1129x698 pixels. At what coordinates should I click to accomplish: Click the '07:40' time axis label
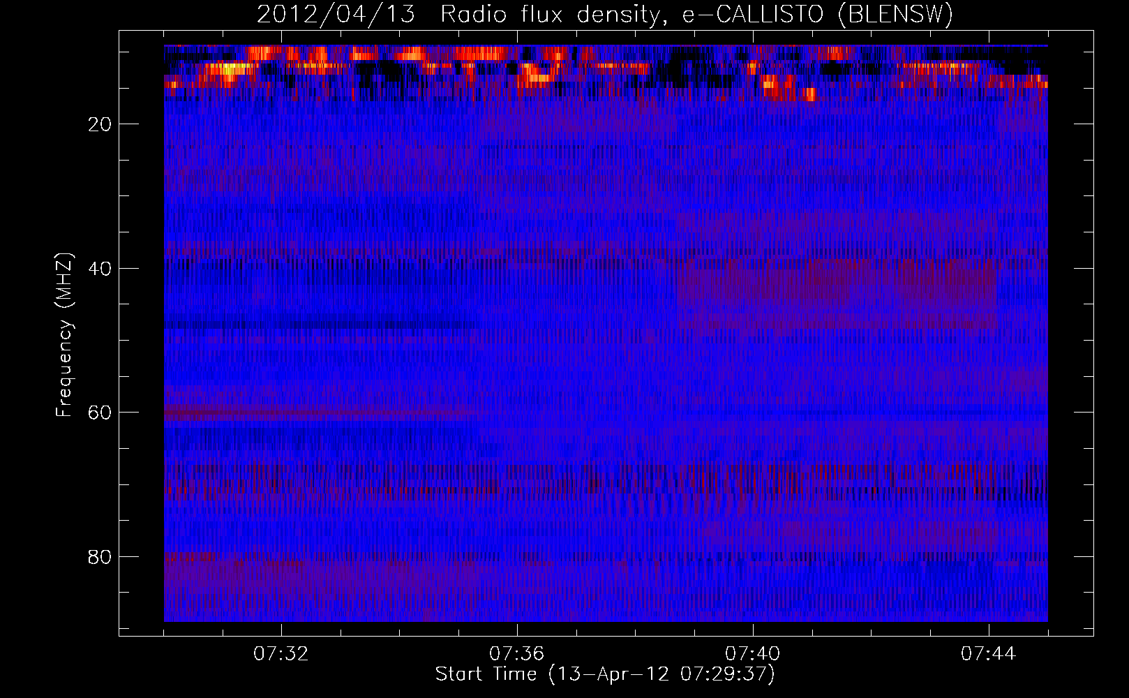click(x=752, y=654)
